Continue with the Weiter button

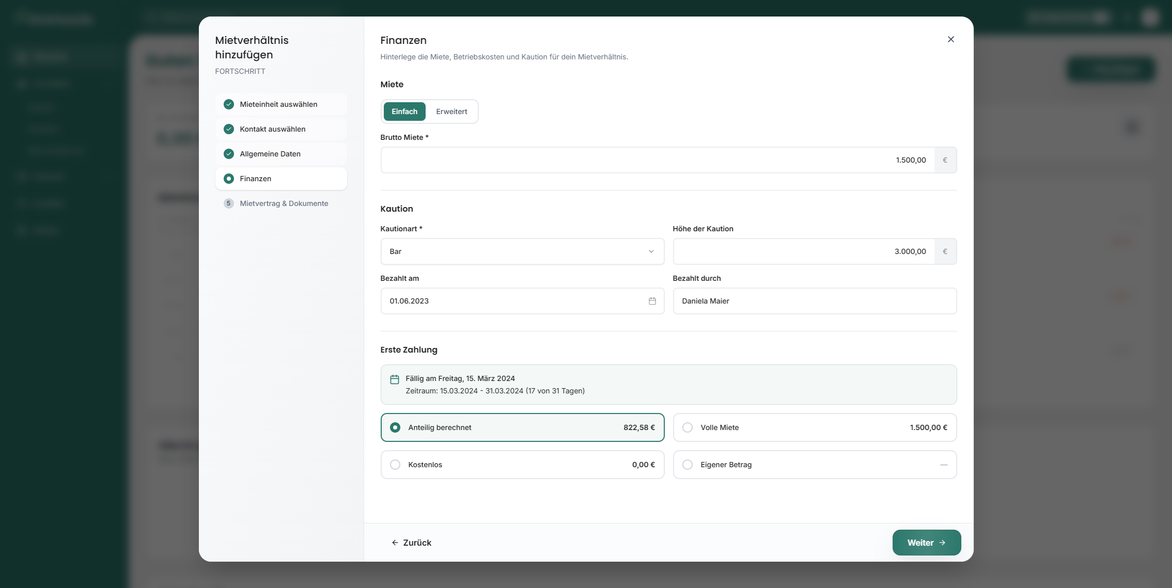[927, 543]
